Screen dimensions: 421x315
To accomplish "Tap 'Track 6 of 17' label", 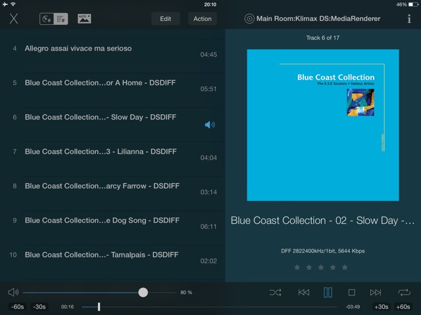I will 323,38.
